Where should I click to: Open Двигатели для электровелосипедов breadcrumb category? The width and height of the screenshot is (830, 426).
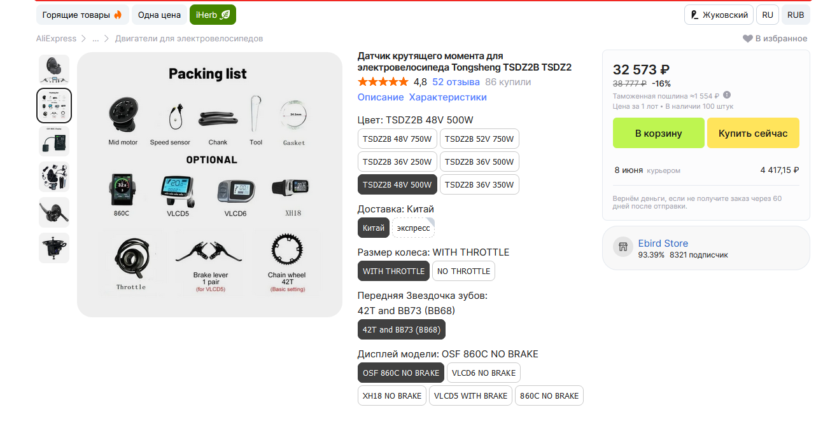click(189, 39)
